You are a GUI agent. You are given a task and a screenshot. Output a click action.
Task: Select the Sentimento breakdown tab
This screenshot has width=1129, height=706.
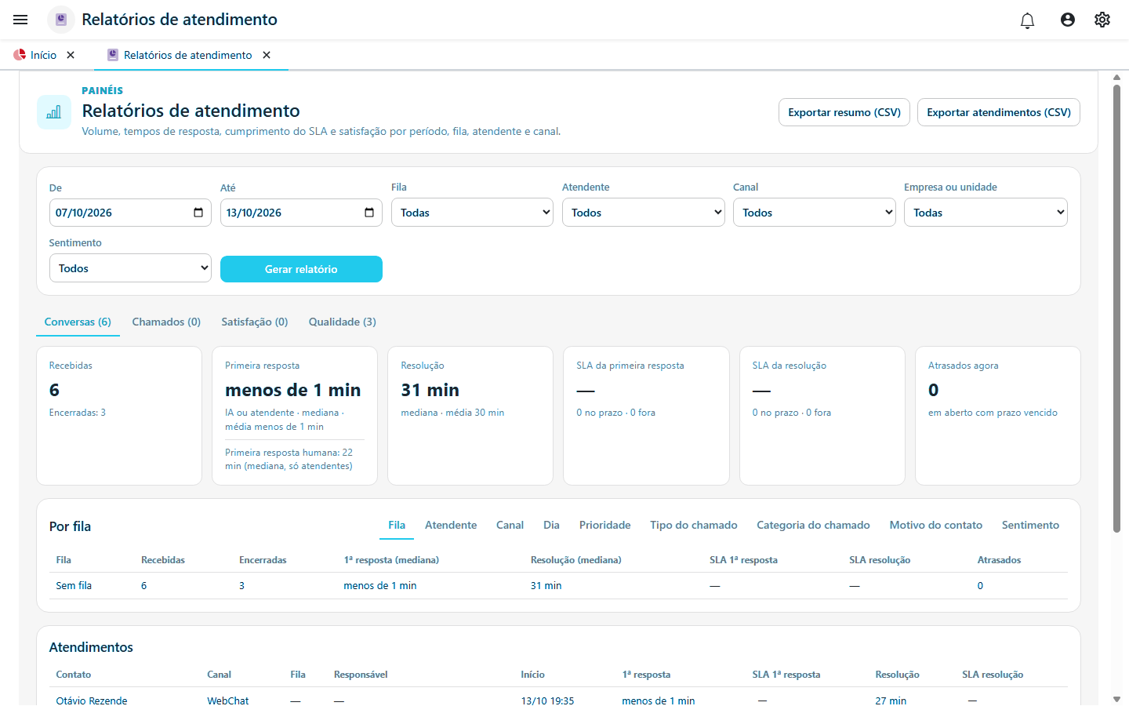coord(1030,526)
